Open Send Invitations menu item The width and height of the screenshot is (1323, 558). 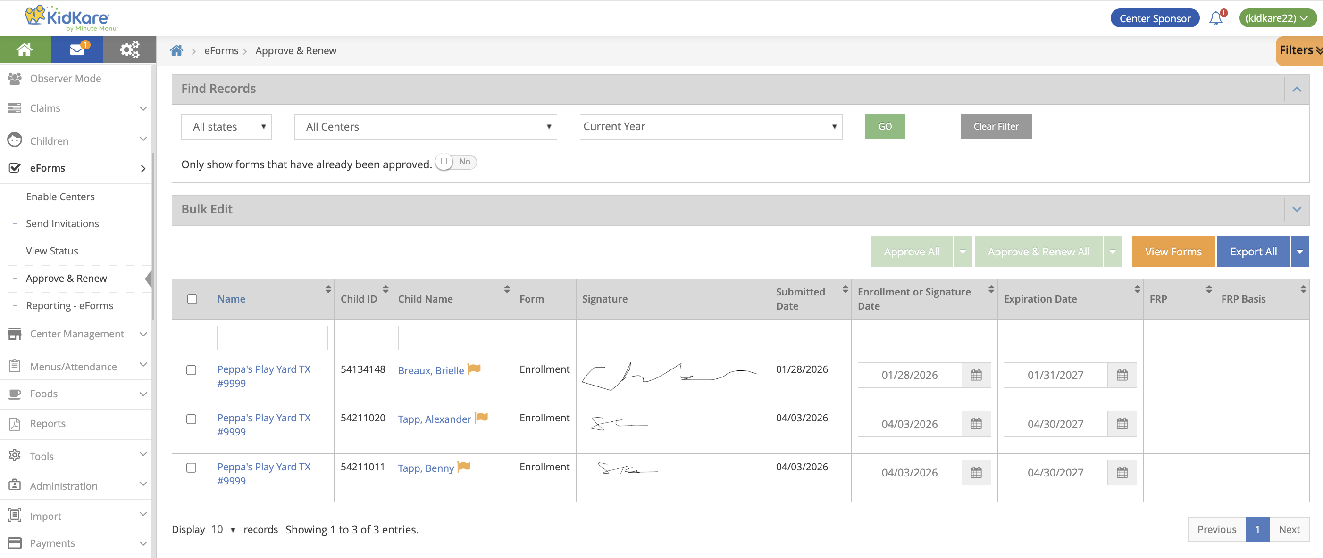click(62, 223)
